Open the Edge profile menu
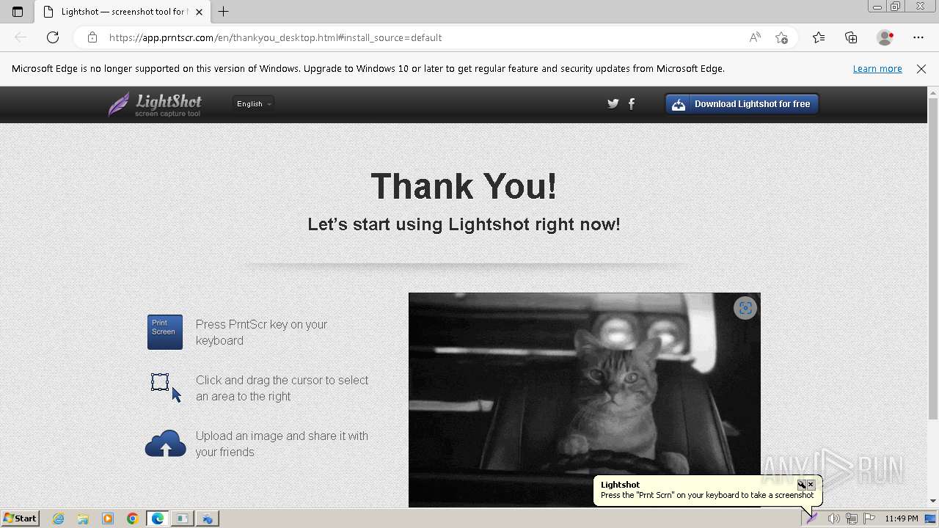This screenshot has height=528, width=939. pyautogui.click(x=885, y=37)
